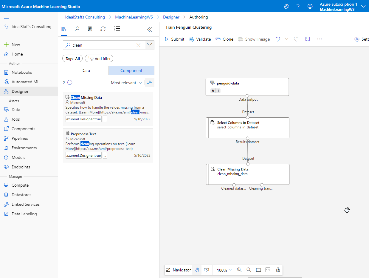Zoom out on the canvas
Screen dimensions: 369x278
[x=249, y=270]
